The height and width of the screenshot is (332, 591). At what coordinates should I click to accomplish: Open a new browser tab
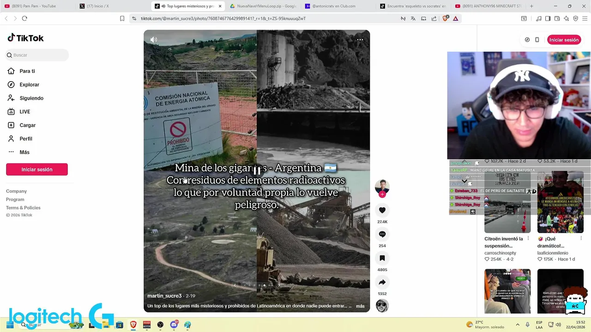coord(531,6)
